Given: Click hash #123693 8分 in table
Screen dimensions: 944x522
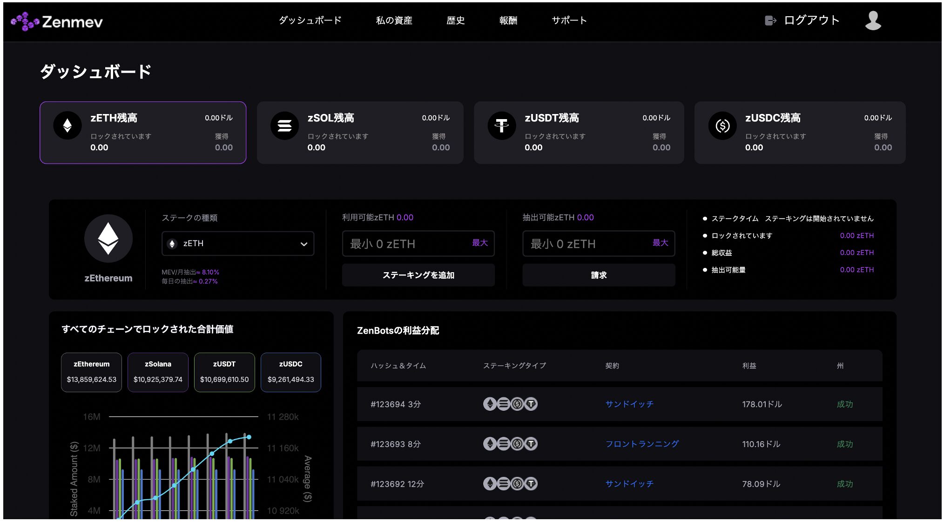Looking at the screenshot, I should [396, 444].
